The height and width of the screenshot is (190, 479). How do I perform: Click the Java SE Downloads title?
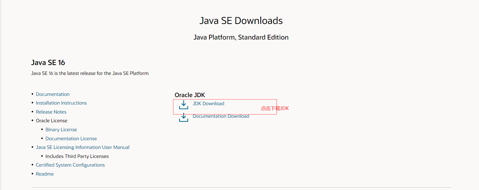[x=241, y=21]
